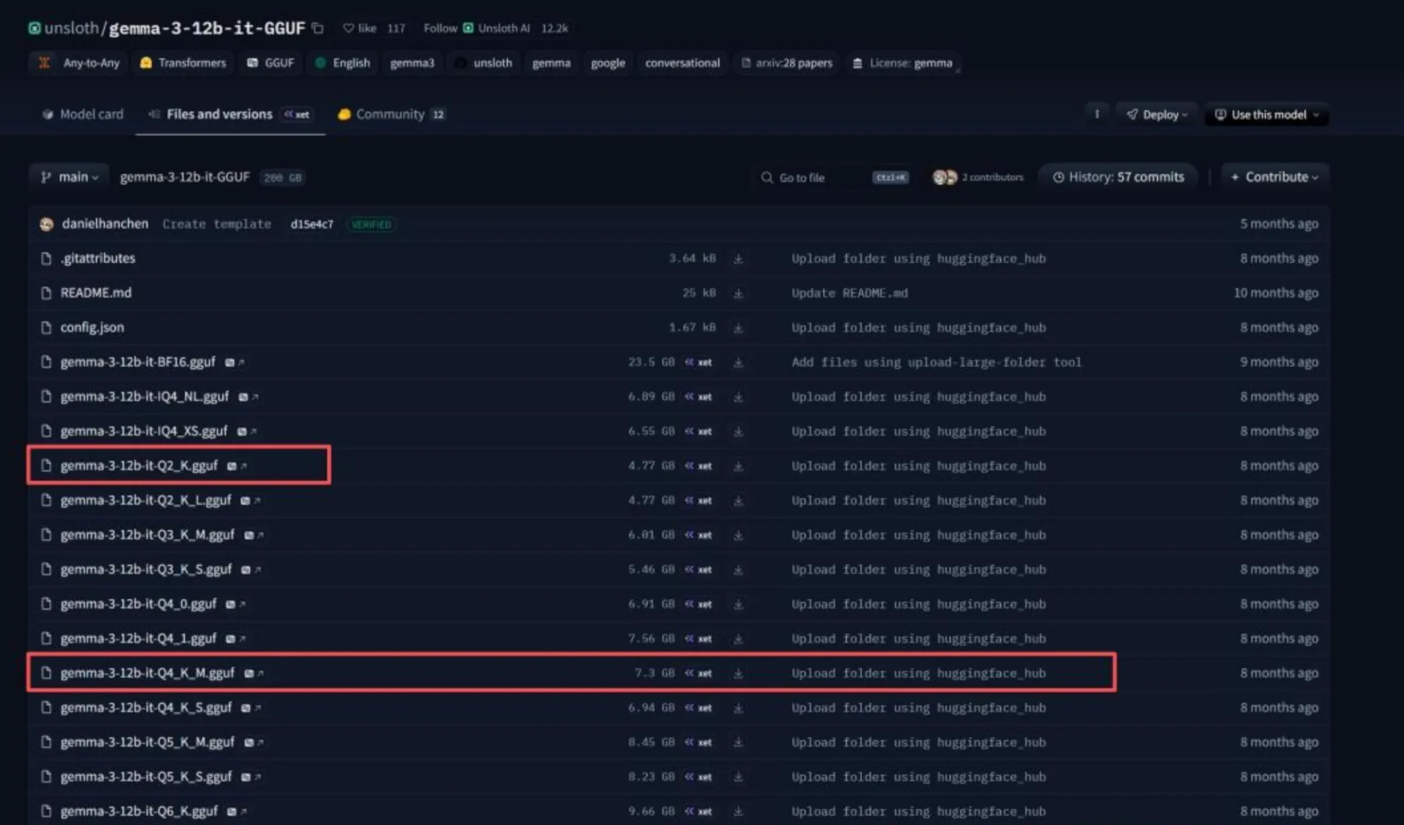This screenshot has height=825, width=1404.
Task: Download config.json via its download icon
Action: [738, 328]
